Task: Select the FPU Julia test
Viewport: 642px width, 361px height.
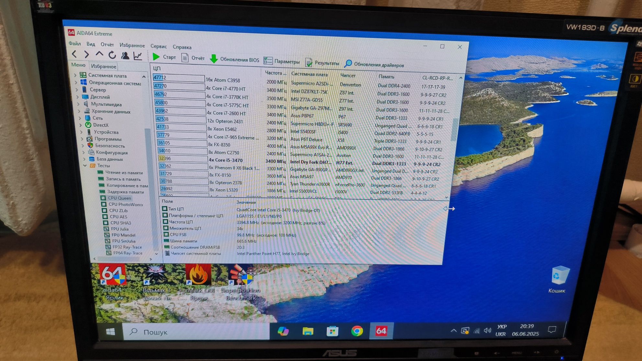Action: (119, 229)
